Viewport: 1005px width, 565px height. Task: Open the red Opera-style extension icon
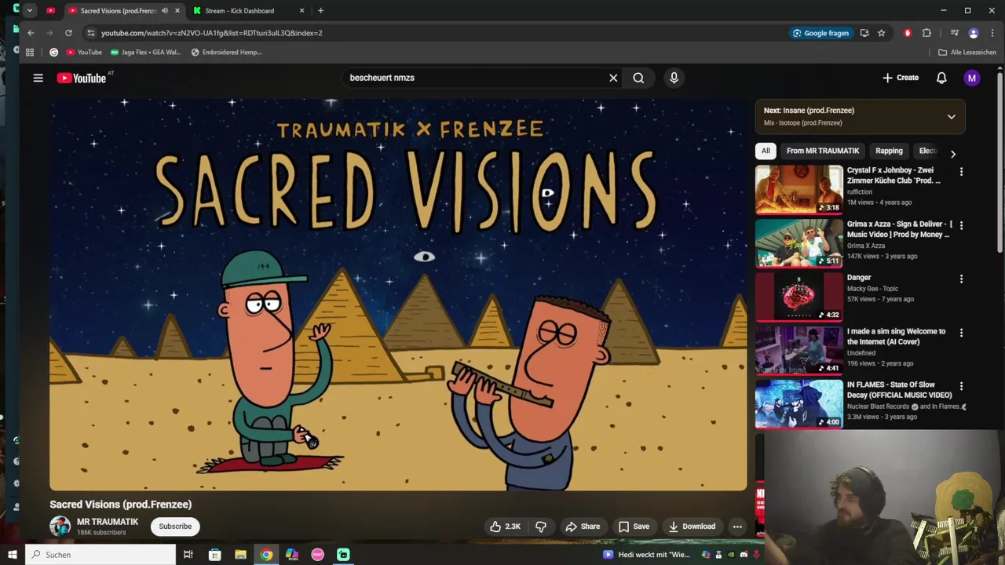(908, 33)
